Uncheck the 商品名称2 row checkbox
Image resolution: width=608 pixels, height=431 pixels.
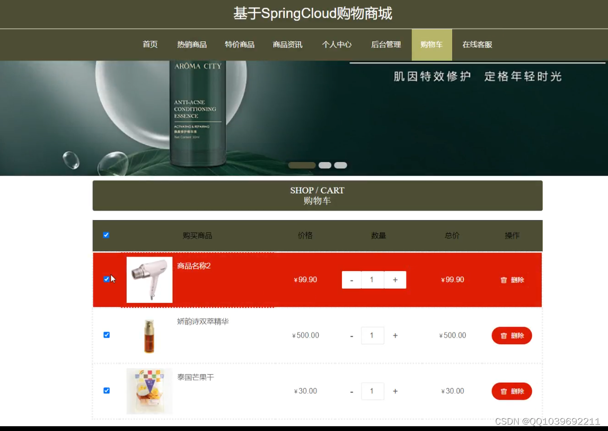107,279
